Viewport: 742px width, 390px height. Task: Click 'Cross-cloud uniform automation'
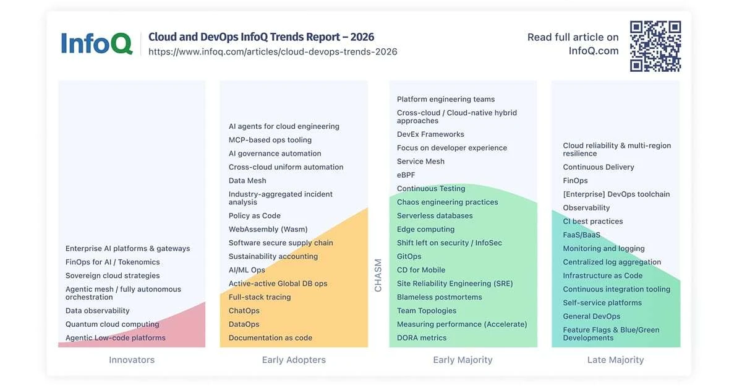[286, 167]
